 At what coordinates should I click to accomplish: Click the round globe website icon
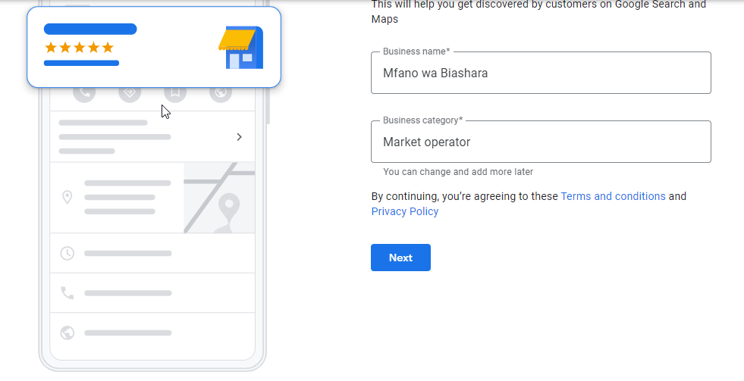point(220,94)
